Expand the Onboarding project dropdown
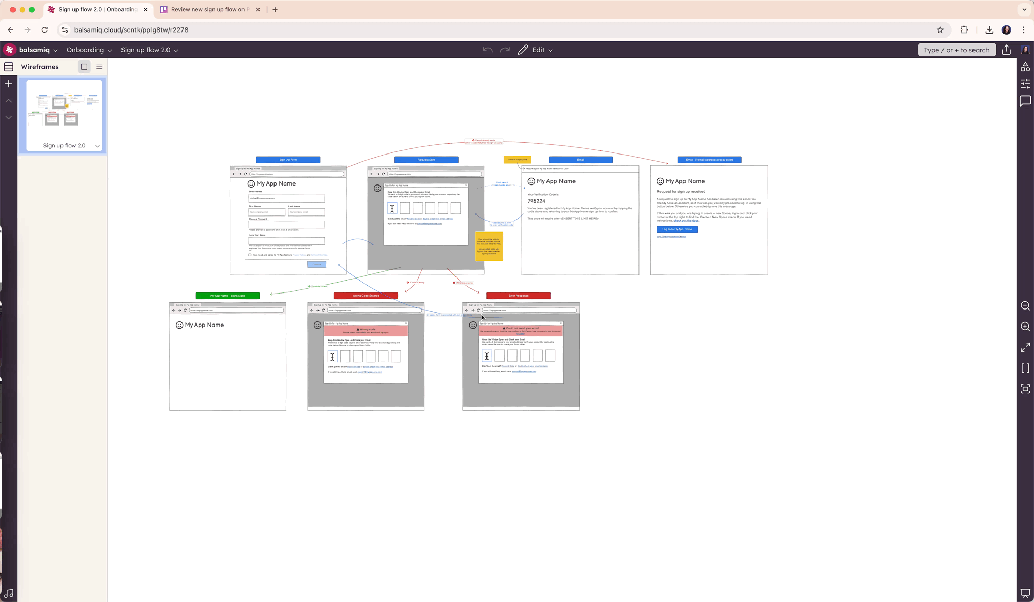 [89, 50]
